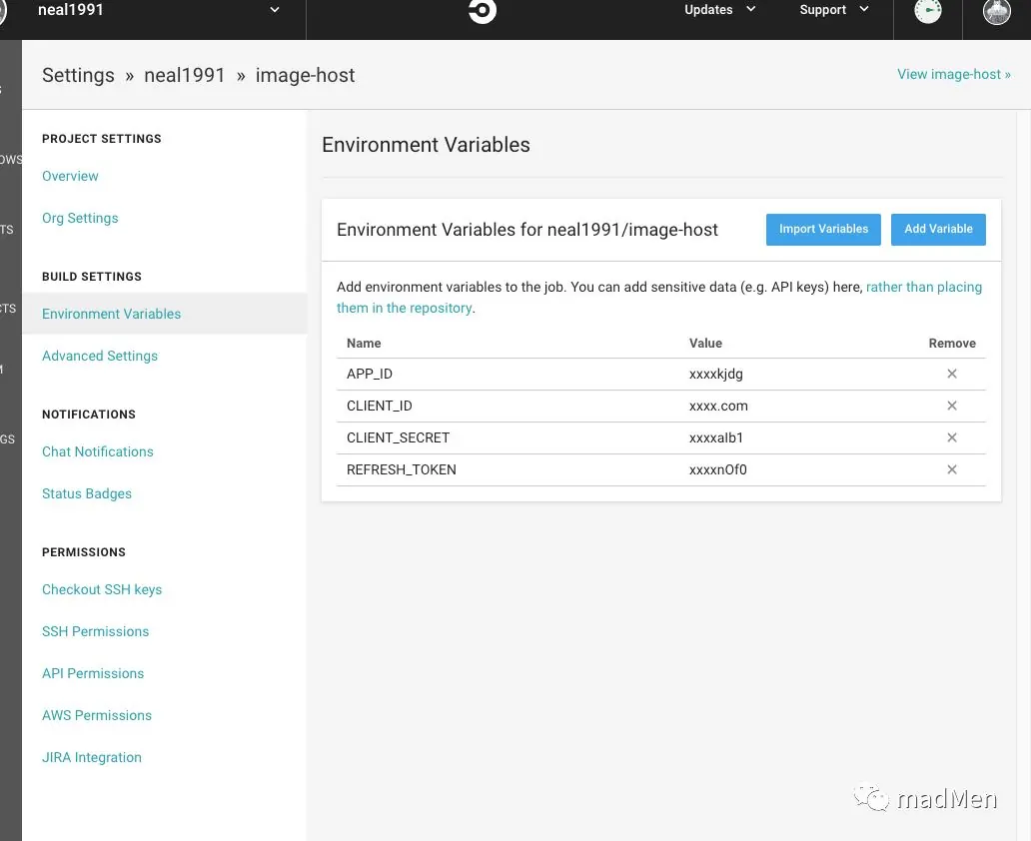Click image-host in the breadcrumb
Image resolution: width=1031 pixels, height=841 pixels.
point(305,76)
